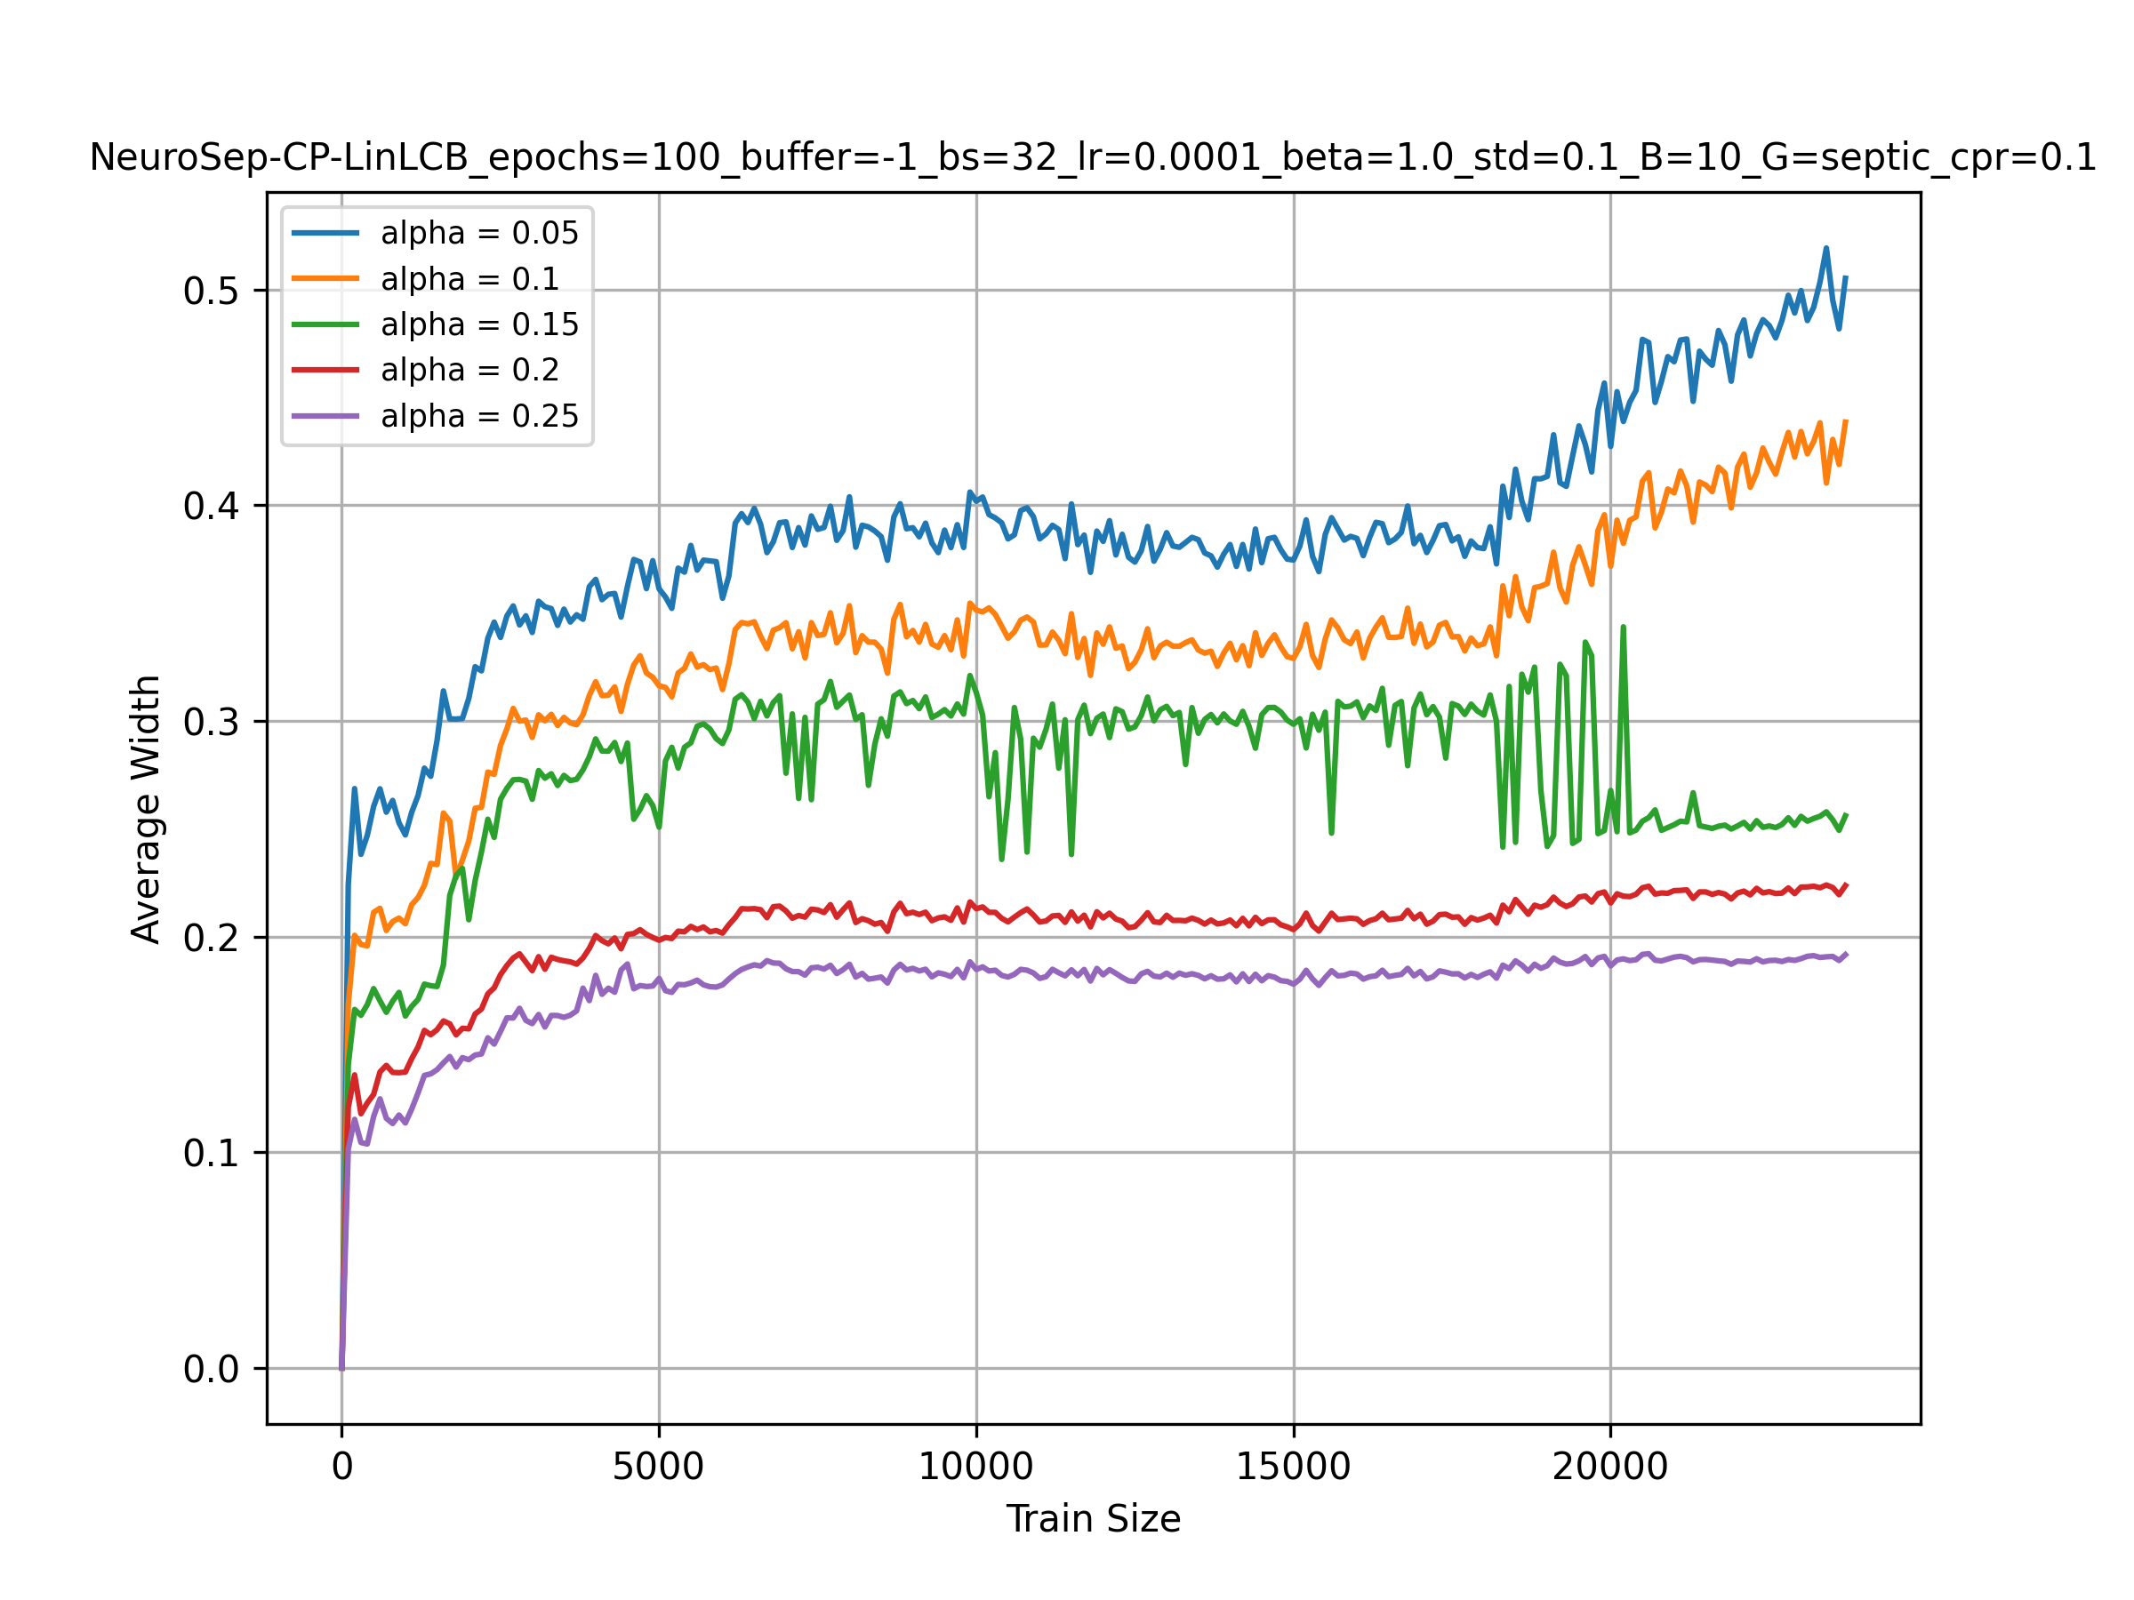Screen dimensions: 2134x1600
Task: Click the 'alpha = 0.25' legend label
Action: 479,416
